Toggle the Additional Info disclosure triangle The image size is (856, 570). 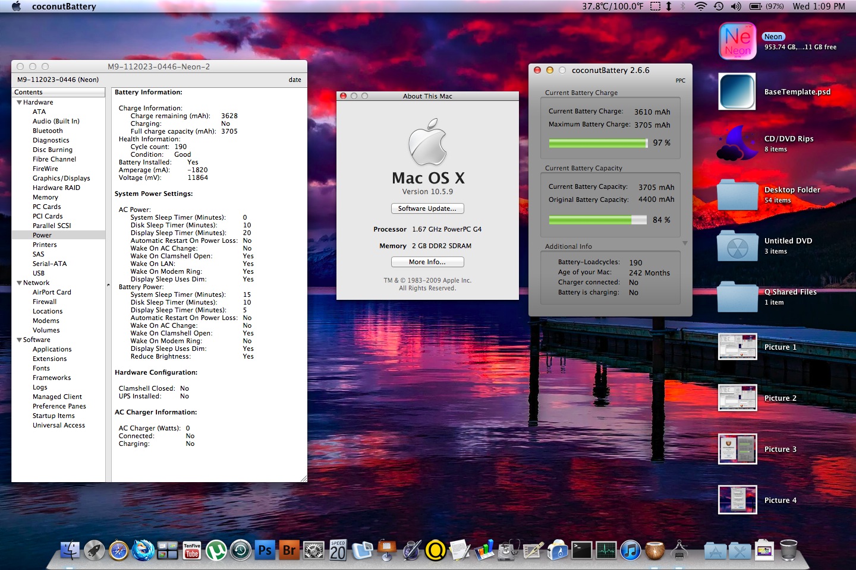pos(685,243)
